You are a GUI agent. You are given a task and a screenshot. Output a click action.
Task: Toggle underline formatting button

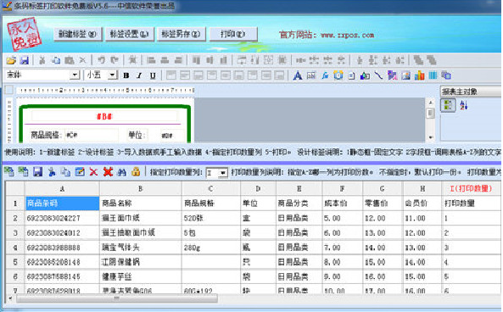coord(153,75)
